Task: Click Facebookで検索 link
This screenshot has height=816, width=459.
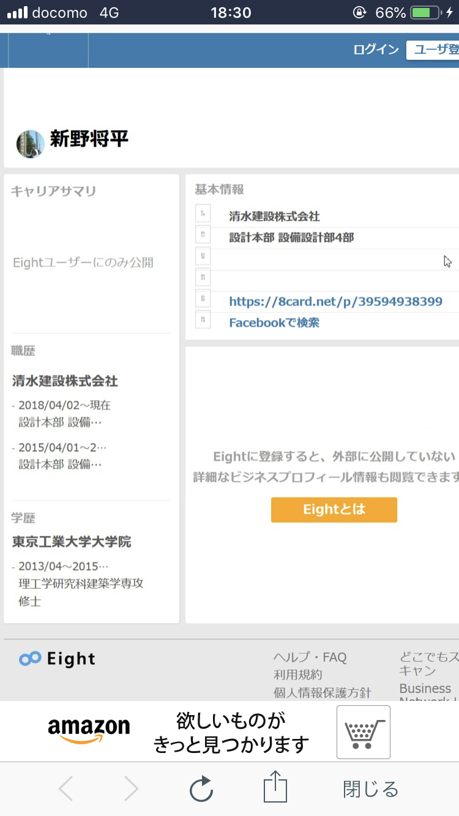Action: 274,322
